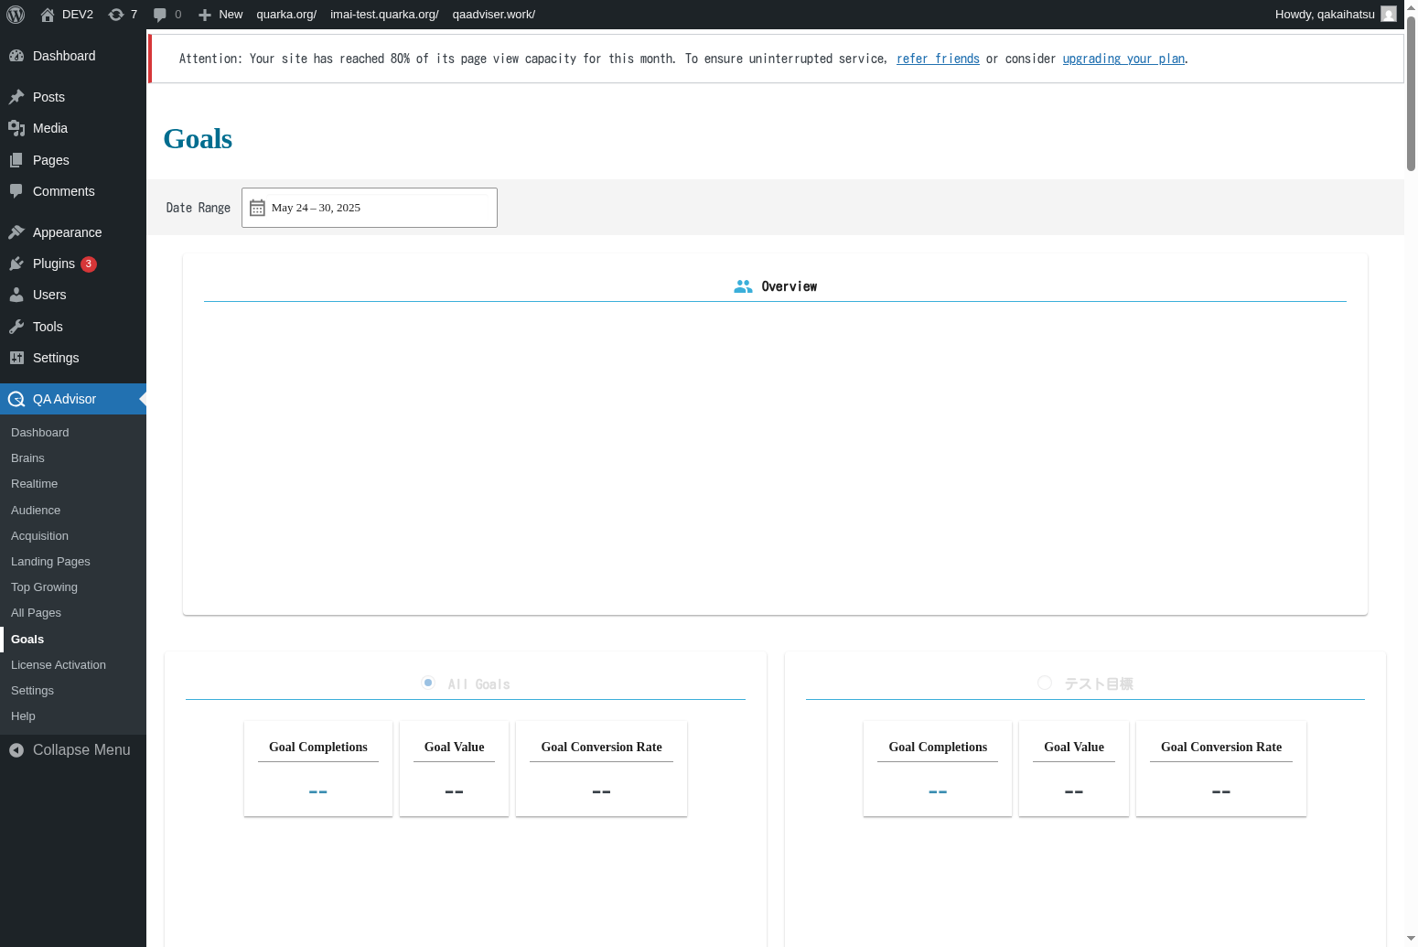
Task: Click the calendar icon in Date Range
Action: tap(257, 208)
